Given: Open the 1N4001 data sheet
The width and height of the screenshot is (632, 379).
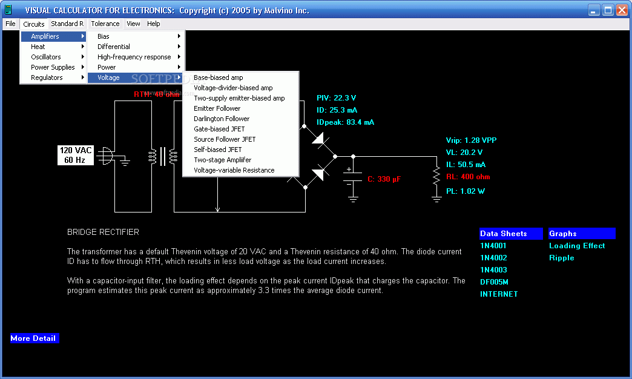Looking at the screenshot, I should 493,246.
